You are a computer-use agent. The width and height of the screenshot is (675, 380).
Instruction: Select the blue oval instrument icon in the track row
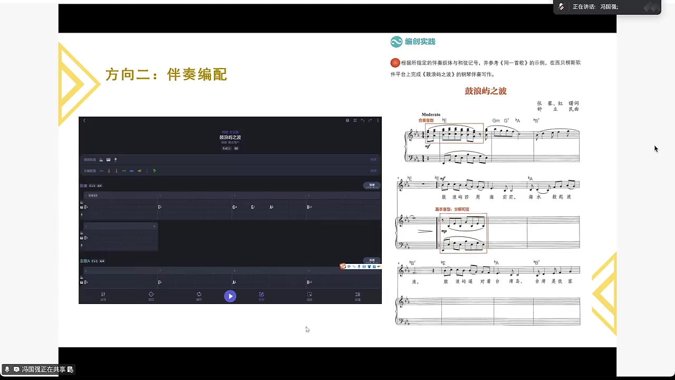131,170
